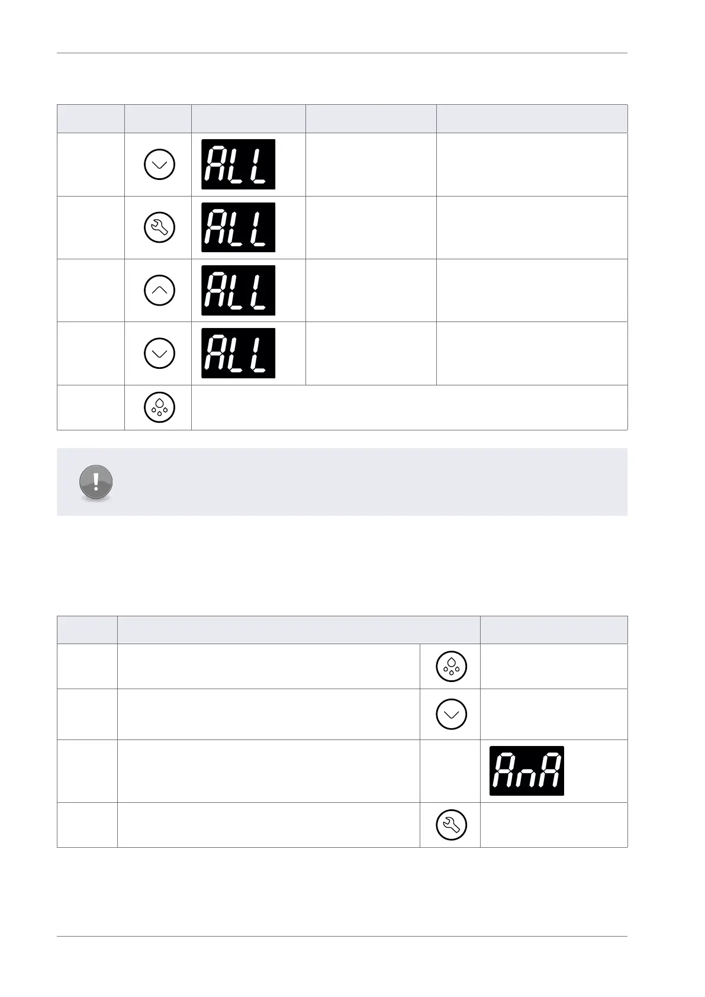705x997 pixels.
Task: Click the blank cell right of the lower wrench icon
Action: coord(553,825)
